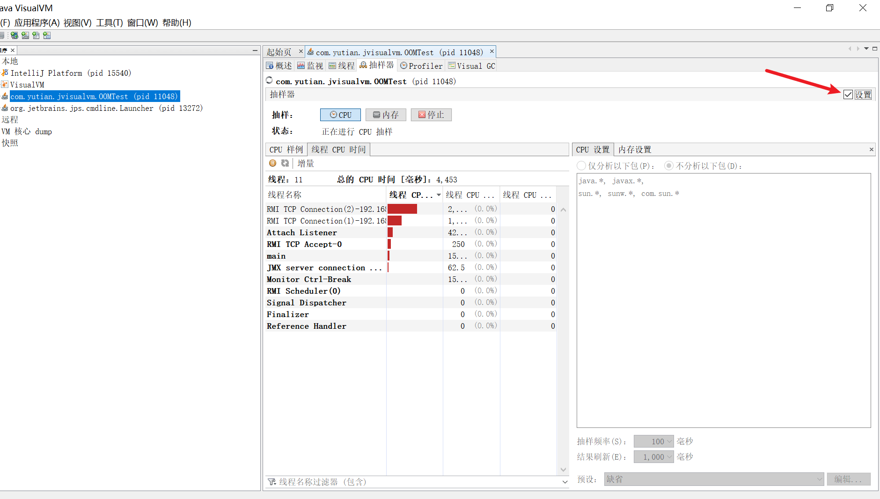Click the refresh results icon beside pause
880x499 pixels.
coord(285,163)
